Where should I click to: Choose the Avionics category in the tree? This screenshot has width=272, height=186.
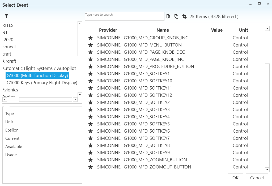point(10,90)
